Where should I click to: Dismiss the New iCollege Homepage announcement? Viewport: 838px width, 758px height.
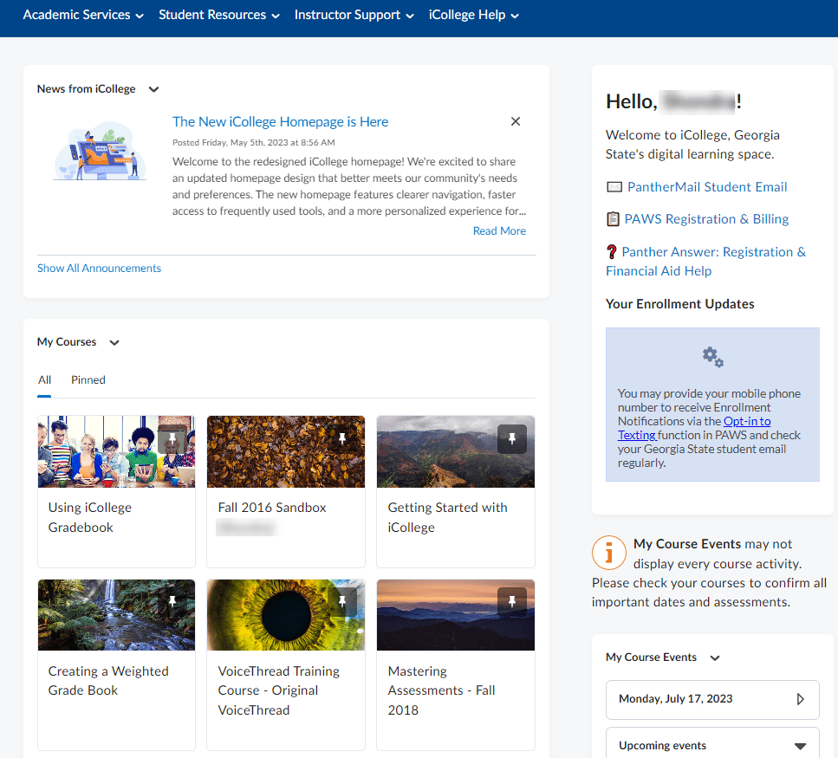click(516, 121)
